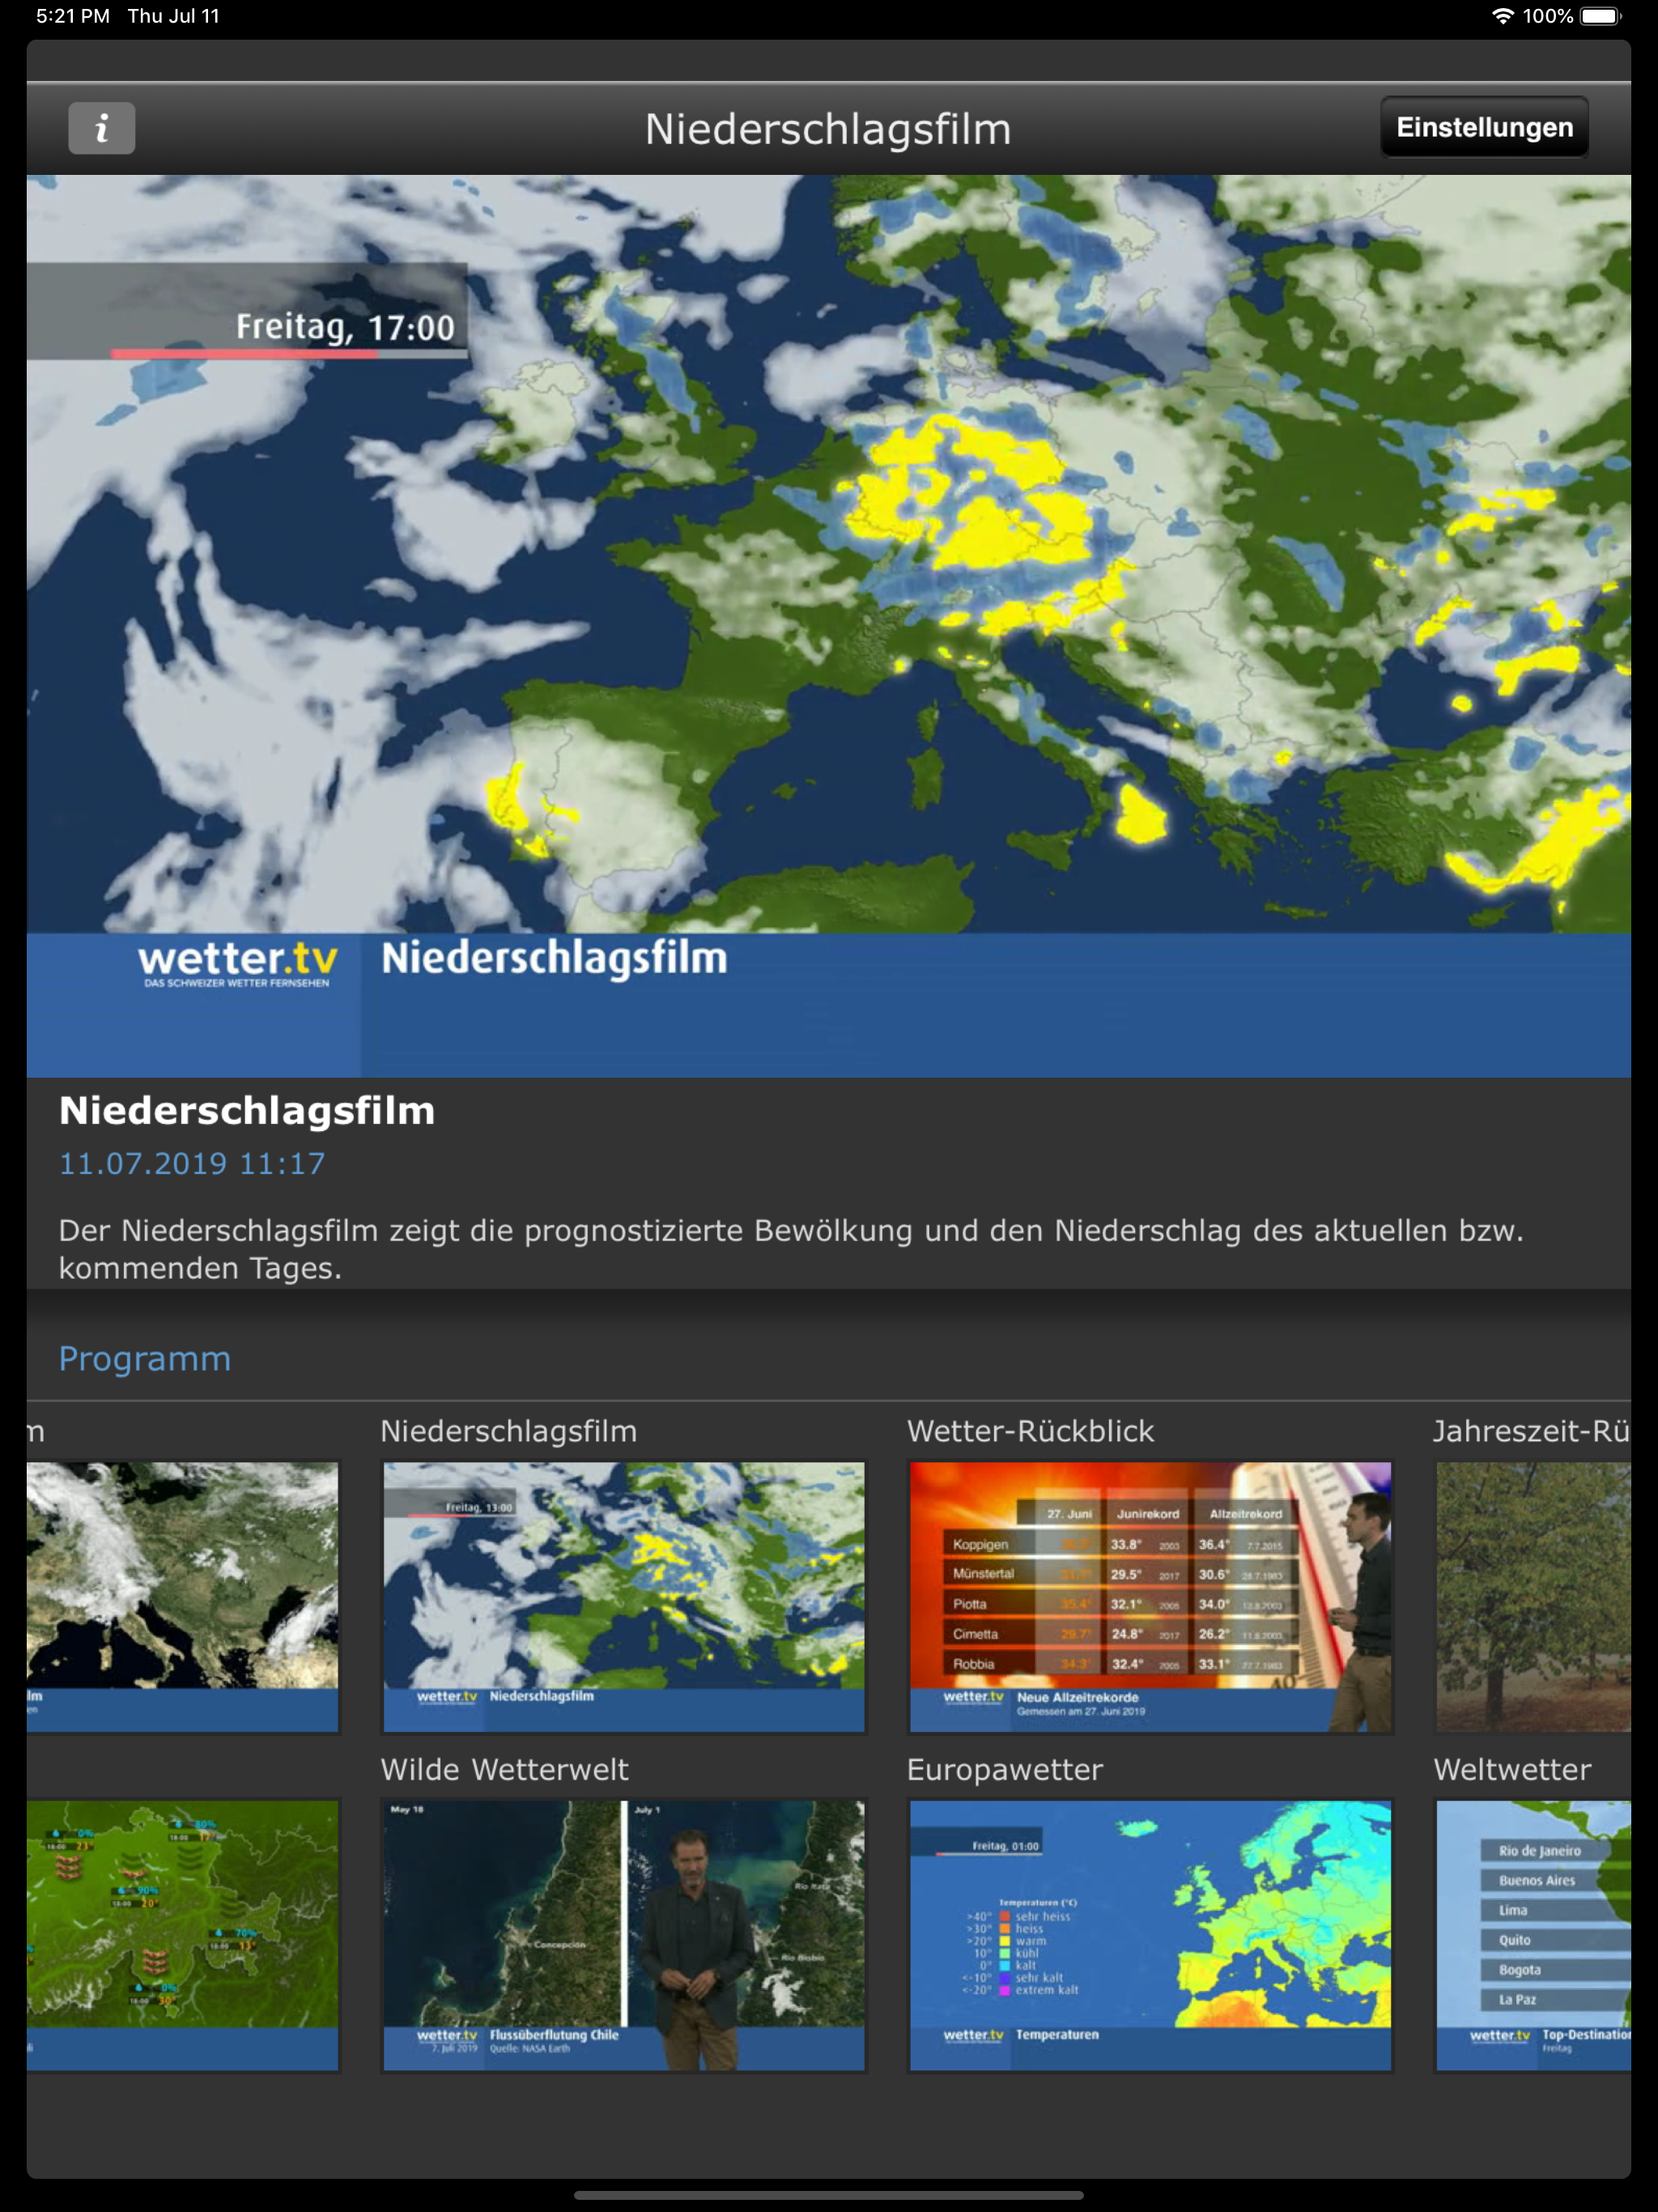Open the satellite image thumbnail

pyautogui.click(x=183, y=1596)
